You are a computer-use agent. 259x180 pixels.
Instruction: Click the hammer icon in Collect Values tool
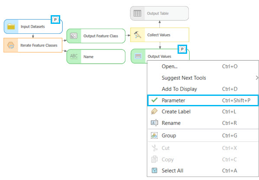point(137,35)
